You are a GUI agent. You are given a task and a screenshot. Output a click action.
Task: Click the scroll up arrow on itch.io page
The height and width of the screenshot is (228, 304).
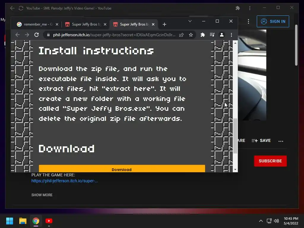(x=235, y=43)
